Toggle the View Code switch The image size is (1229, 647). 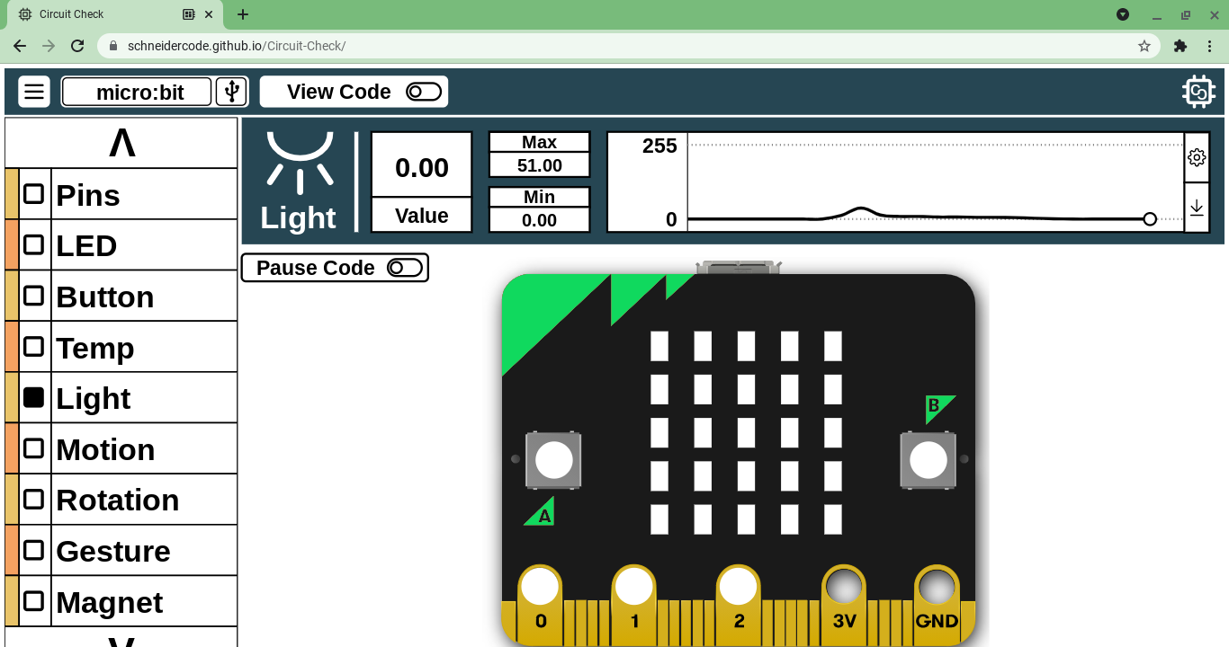pos(424,92)
